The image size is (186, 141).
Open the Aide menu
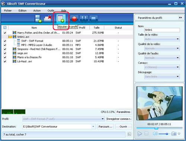point(64,10)
